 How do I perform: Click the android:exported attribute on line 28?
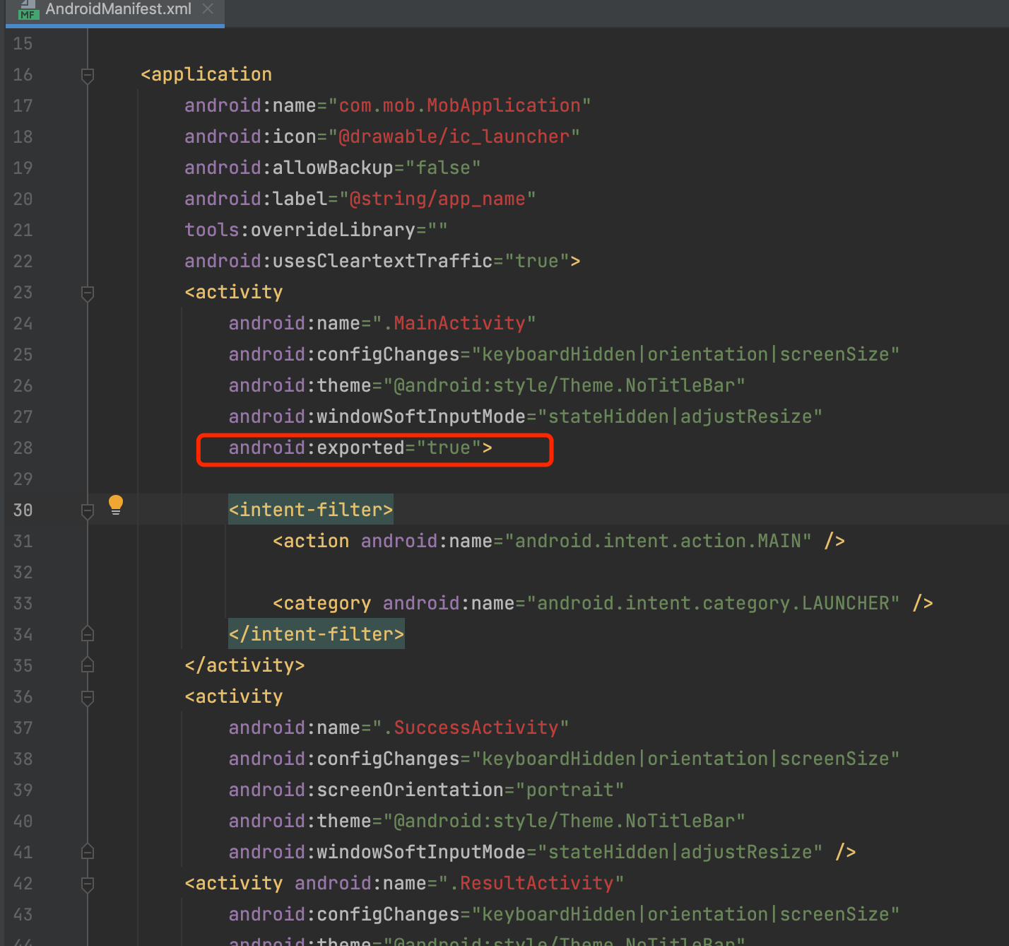point(317,448)
